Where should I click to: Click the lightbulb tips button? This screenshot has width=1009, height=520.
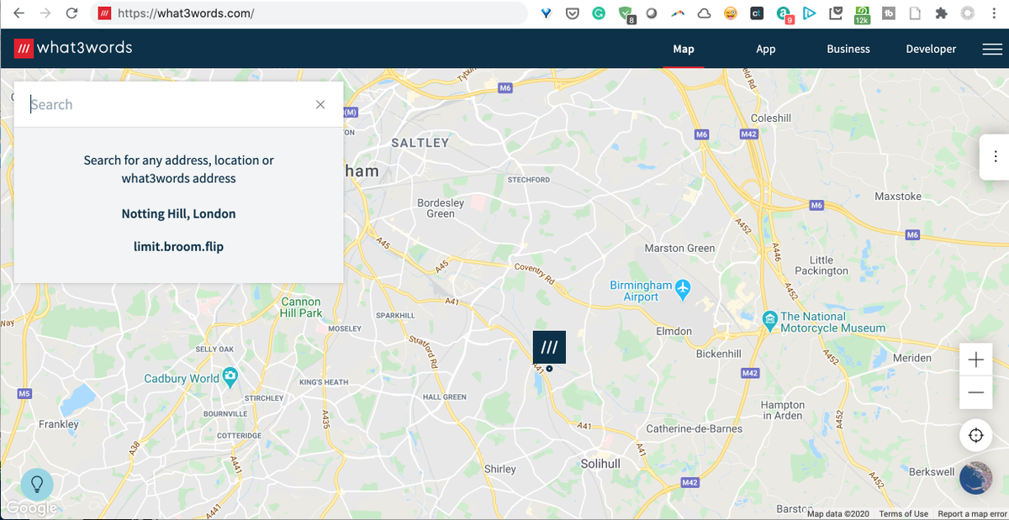tap(37, 485)
